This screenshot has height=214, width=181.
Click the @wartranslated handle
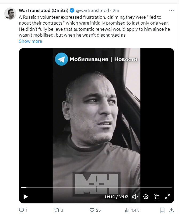click(92, 10)
